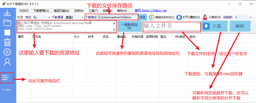
Task: Expand sidebar with the lines icon
Action: tap(5, 78)
